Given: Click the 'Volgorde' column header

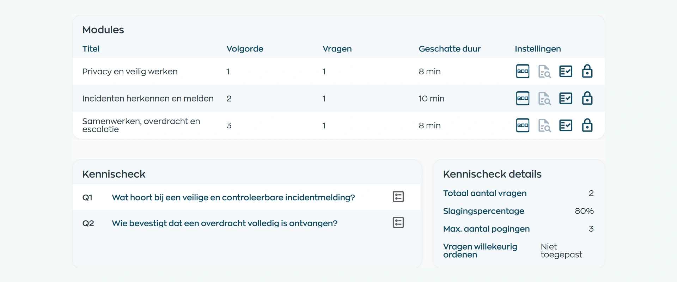Looking at the screenshot, I should [245, 49].
